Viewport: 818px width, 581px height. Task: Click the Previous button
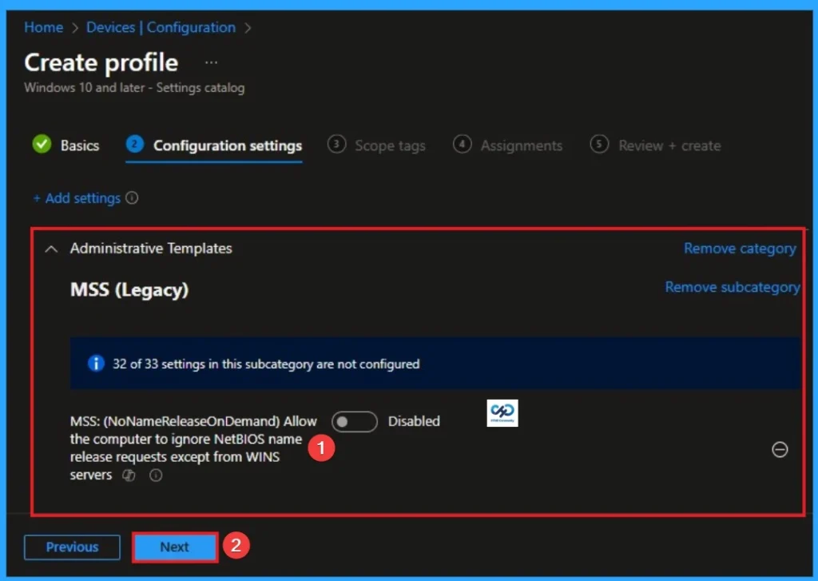click(71, 547)
